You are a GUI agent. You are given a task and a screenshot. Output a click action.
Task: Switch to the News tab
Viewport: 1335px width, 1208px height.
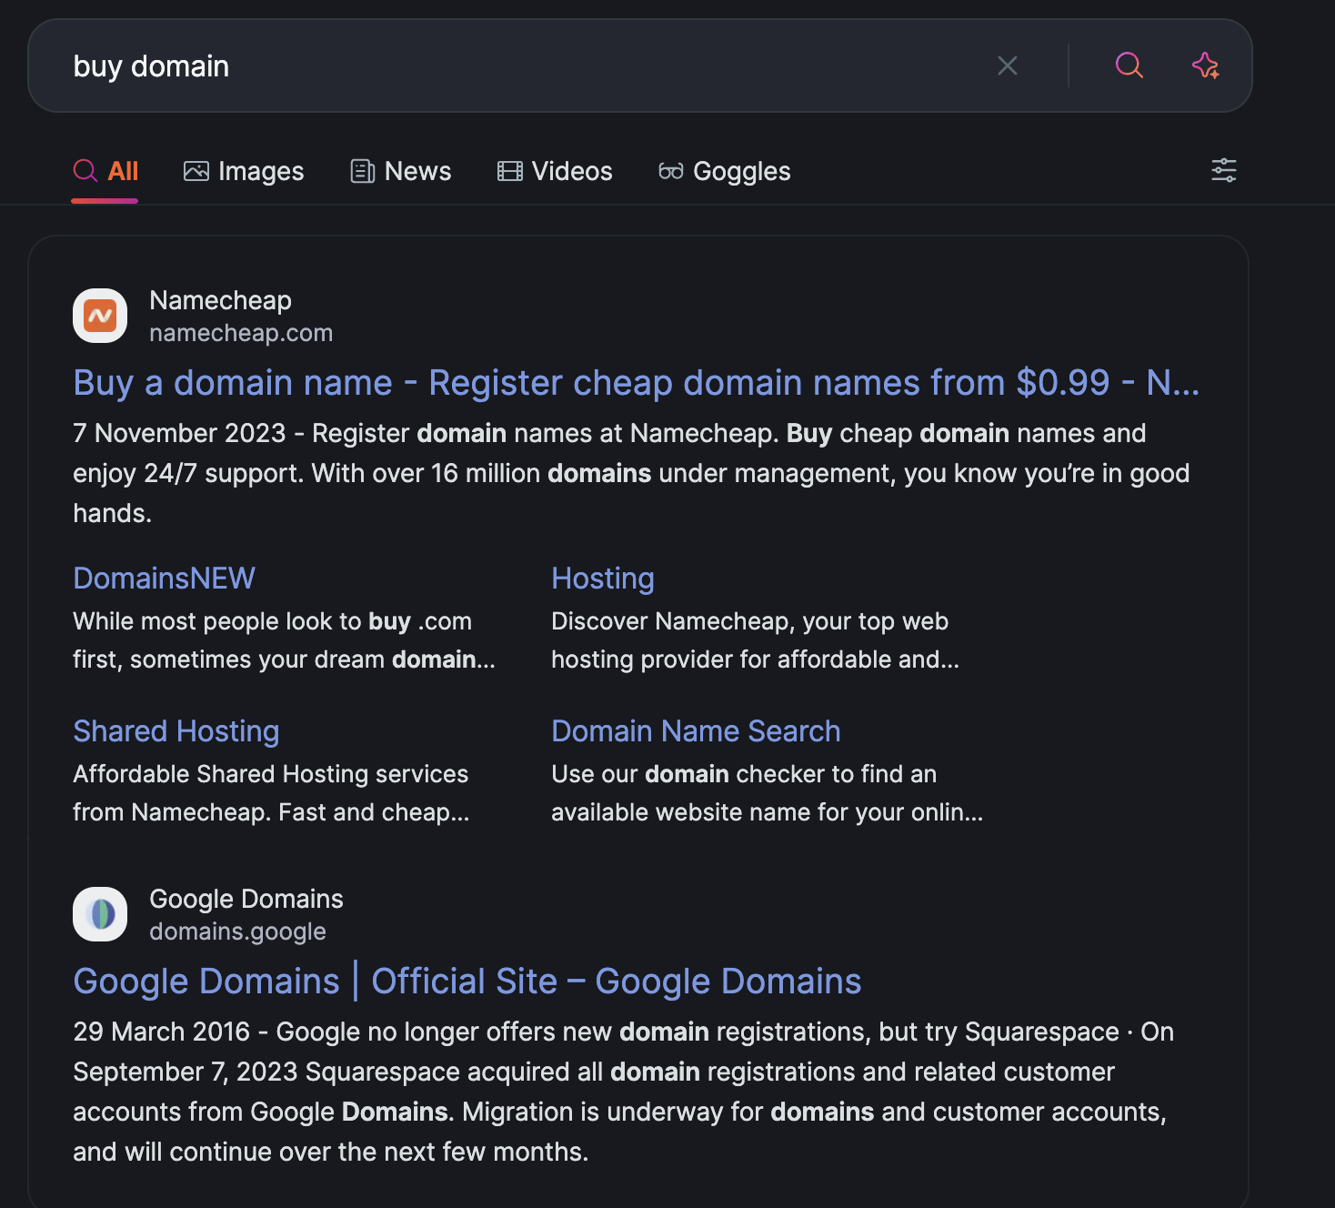pos(401,171)
